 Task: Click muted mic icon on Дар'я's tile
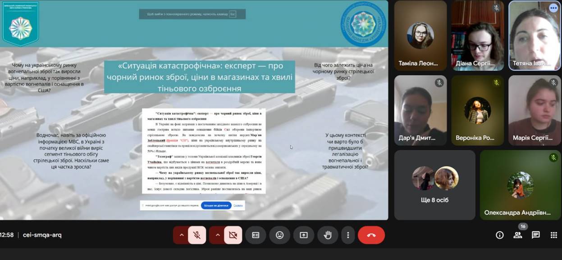(439, 83)
